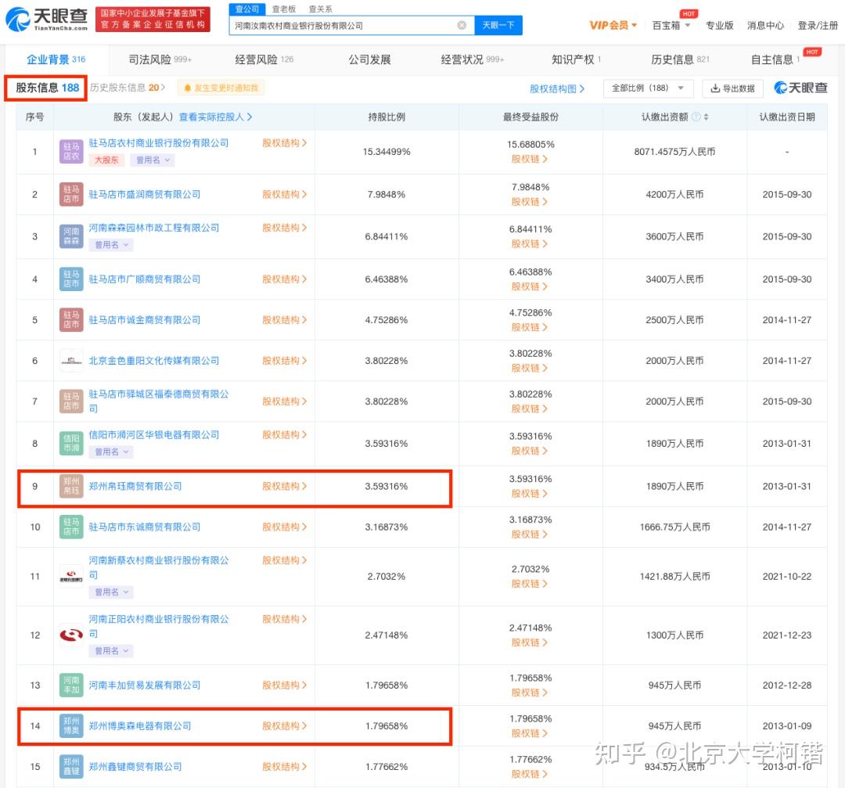
Task: Open company link 北京金色重阳文化传媒有限公司
Action: point(154,361)
